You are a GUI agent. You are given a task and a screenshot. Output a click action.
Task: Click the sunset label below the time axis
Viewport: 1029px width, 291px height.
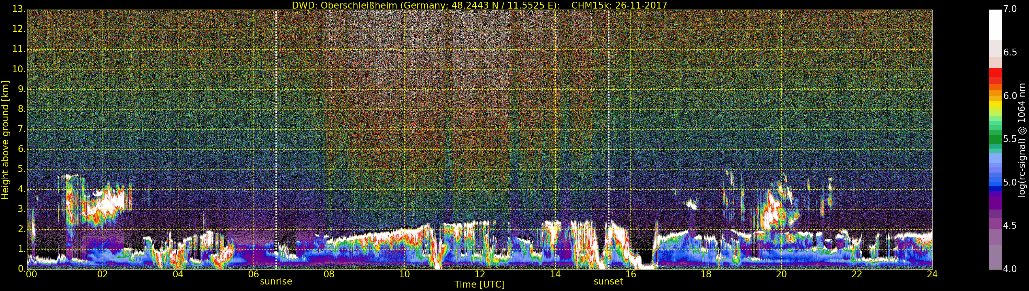(x=608, y=281)
